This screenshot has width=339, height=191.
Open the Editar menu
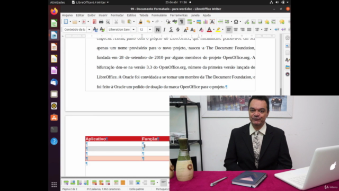coord(80,15)
